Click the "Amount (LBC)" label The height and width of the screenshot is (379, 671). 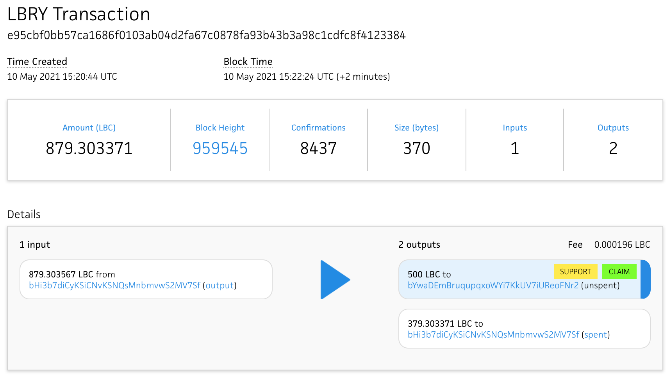click(x=89, y=128)
